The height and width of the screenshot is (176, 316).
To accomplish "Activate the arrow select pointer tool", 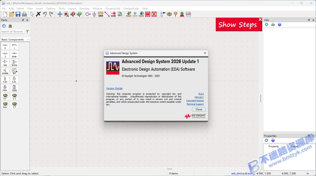I will click(x=32, y=14).
